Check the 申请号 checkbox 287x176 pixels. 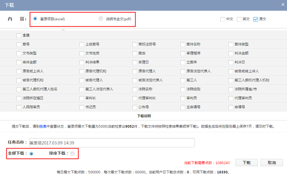tap(231, 107)
